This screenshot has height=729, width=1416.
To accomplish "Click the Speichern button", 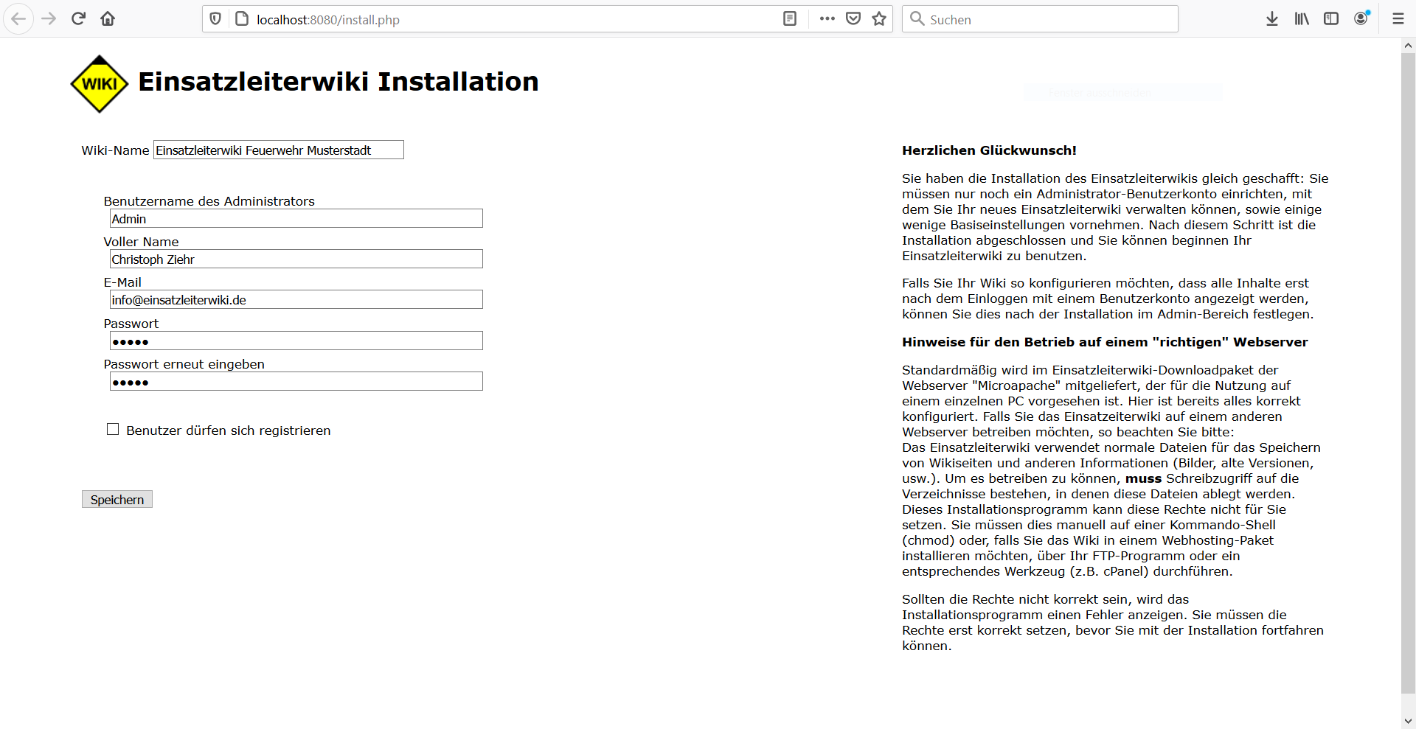I will 117,500.
